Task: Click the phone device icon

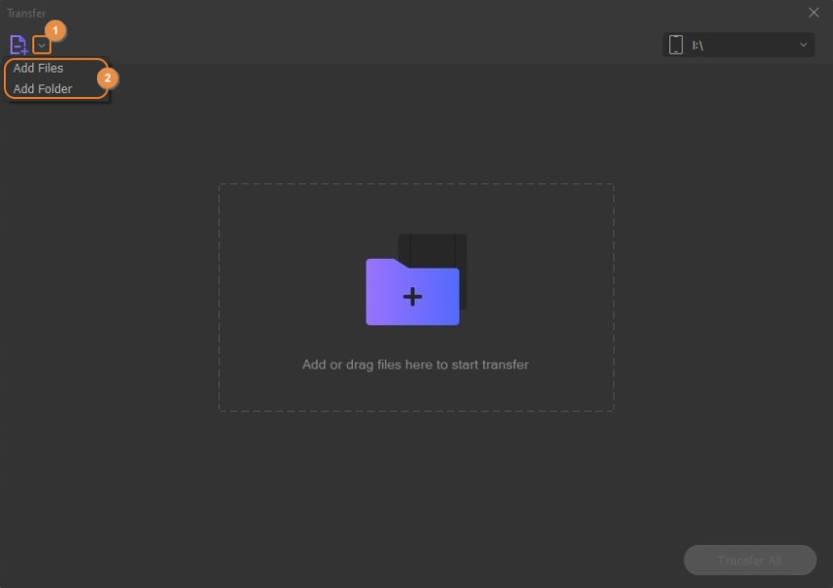Action: pyautogui.click(x=675, y=45)
